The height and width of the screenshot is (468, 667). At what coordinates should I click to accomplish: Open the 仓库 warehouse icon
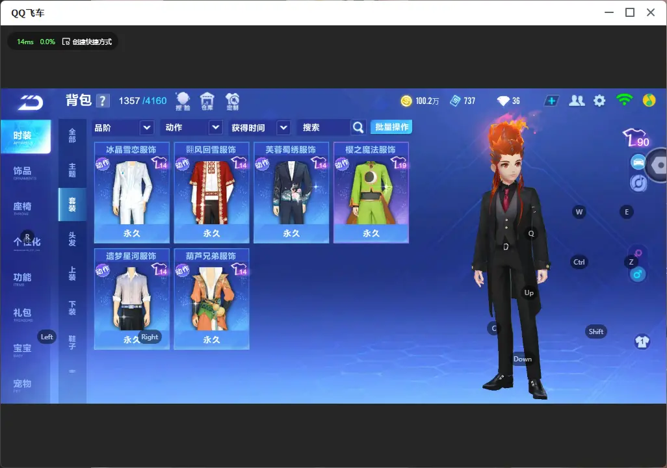pyautogui.click(x=207, y=101)
